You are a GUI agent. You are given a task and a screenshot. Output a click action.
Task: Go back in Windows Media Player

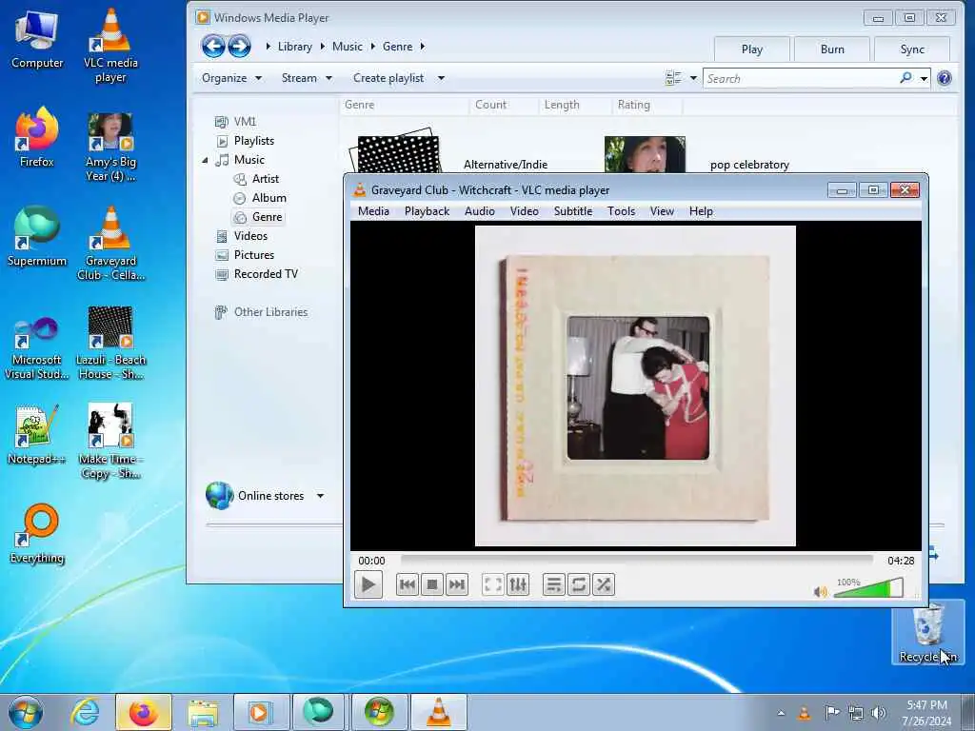pos(213,46)
